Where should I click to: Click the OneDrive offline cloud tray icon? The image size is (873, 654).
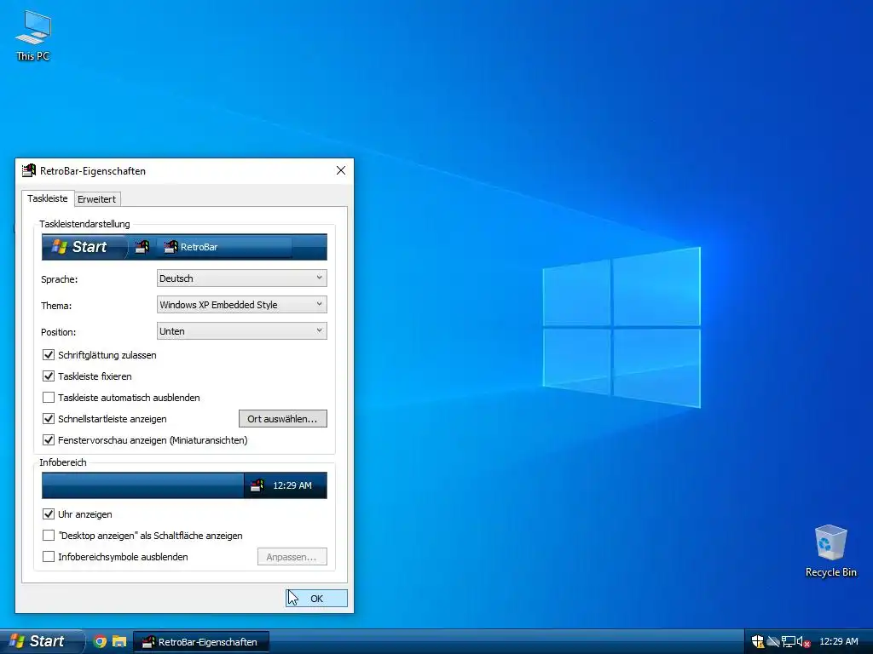tap(772, 642)
